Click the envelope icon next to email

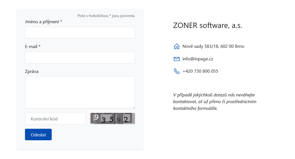(177, 59)
